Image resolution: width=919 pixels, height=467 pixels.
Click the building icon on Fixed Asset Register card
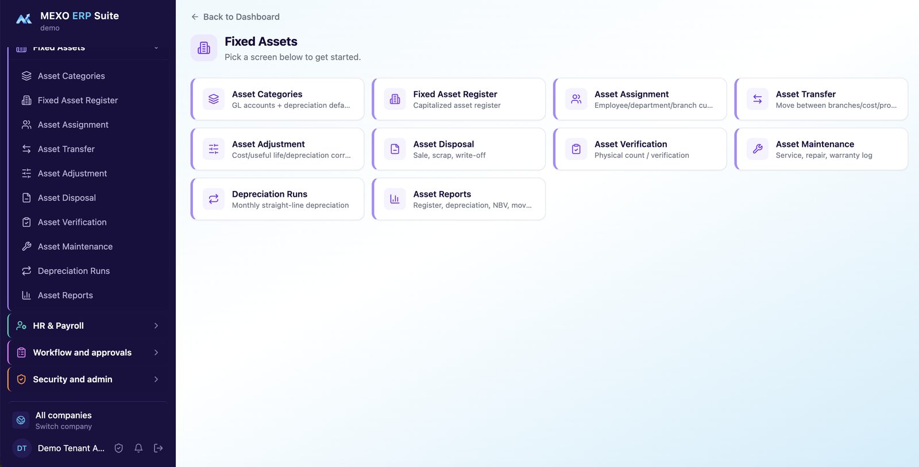click(x=395, y=99)
